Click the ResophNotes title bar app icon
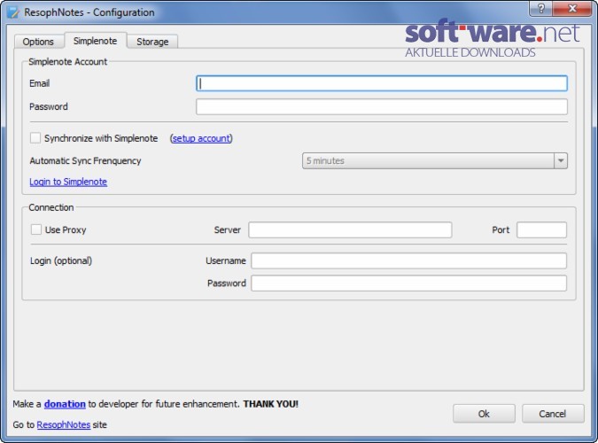598x443 pixels. [12, 12]
